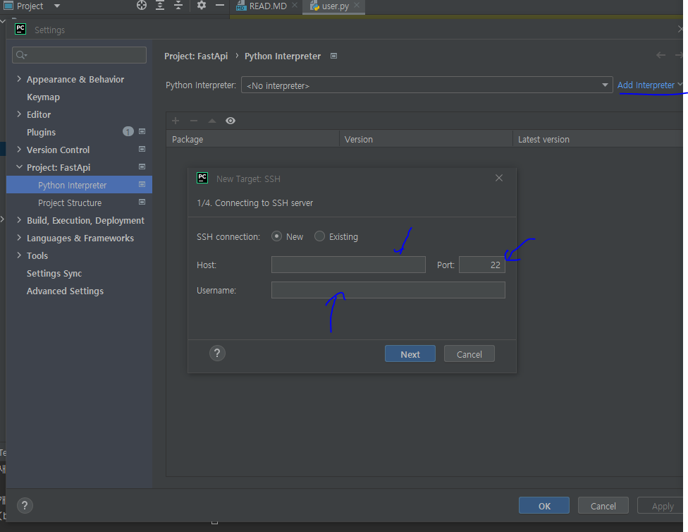
Task: Click the Latest version column header
Action: pyautogui.click(x=598, y=139)
